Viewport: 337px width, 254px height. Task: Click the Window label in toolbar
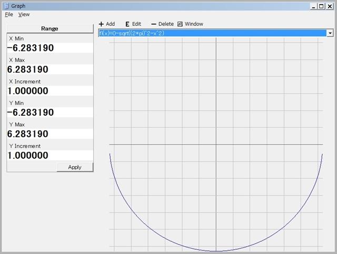194,24
